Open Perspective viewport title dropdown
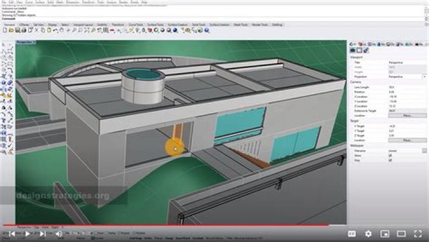 click(26, 43)
